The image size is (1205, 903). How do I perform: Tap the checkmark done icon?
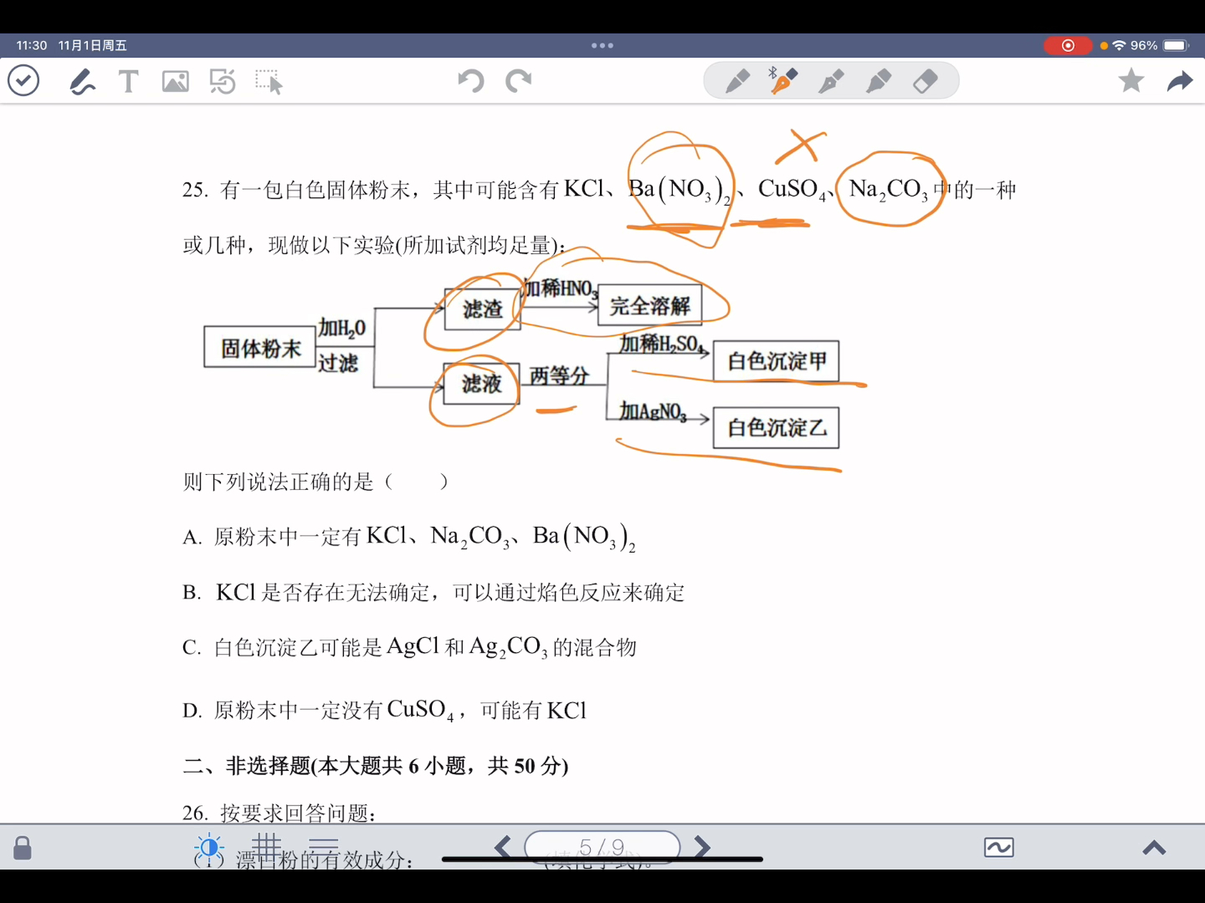pos(23,81)
